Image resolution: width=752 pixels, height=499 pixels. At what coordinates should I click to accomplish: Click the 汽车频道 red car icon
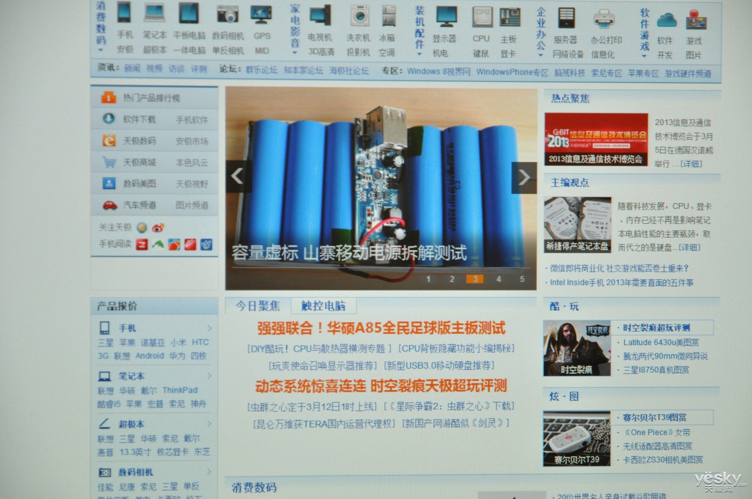tap(110, 205)
